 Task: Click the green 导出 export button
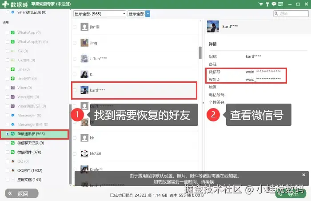click(x=291, y=193)
